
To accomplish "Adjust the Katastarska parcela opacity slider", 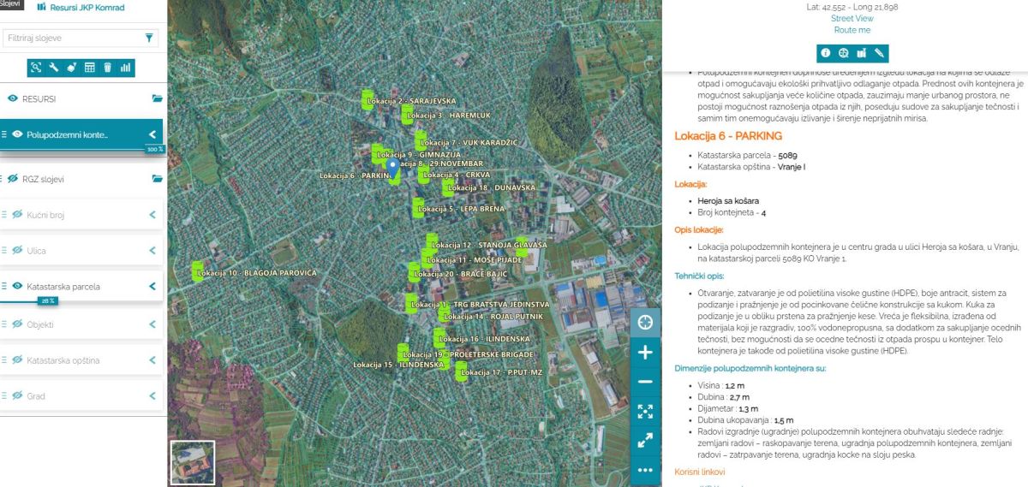I will point(48,300).
